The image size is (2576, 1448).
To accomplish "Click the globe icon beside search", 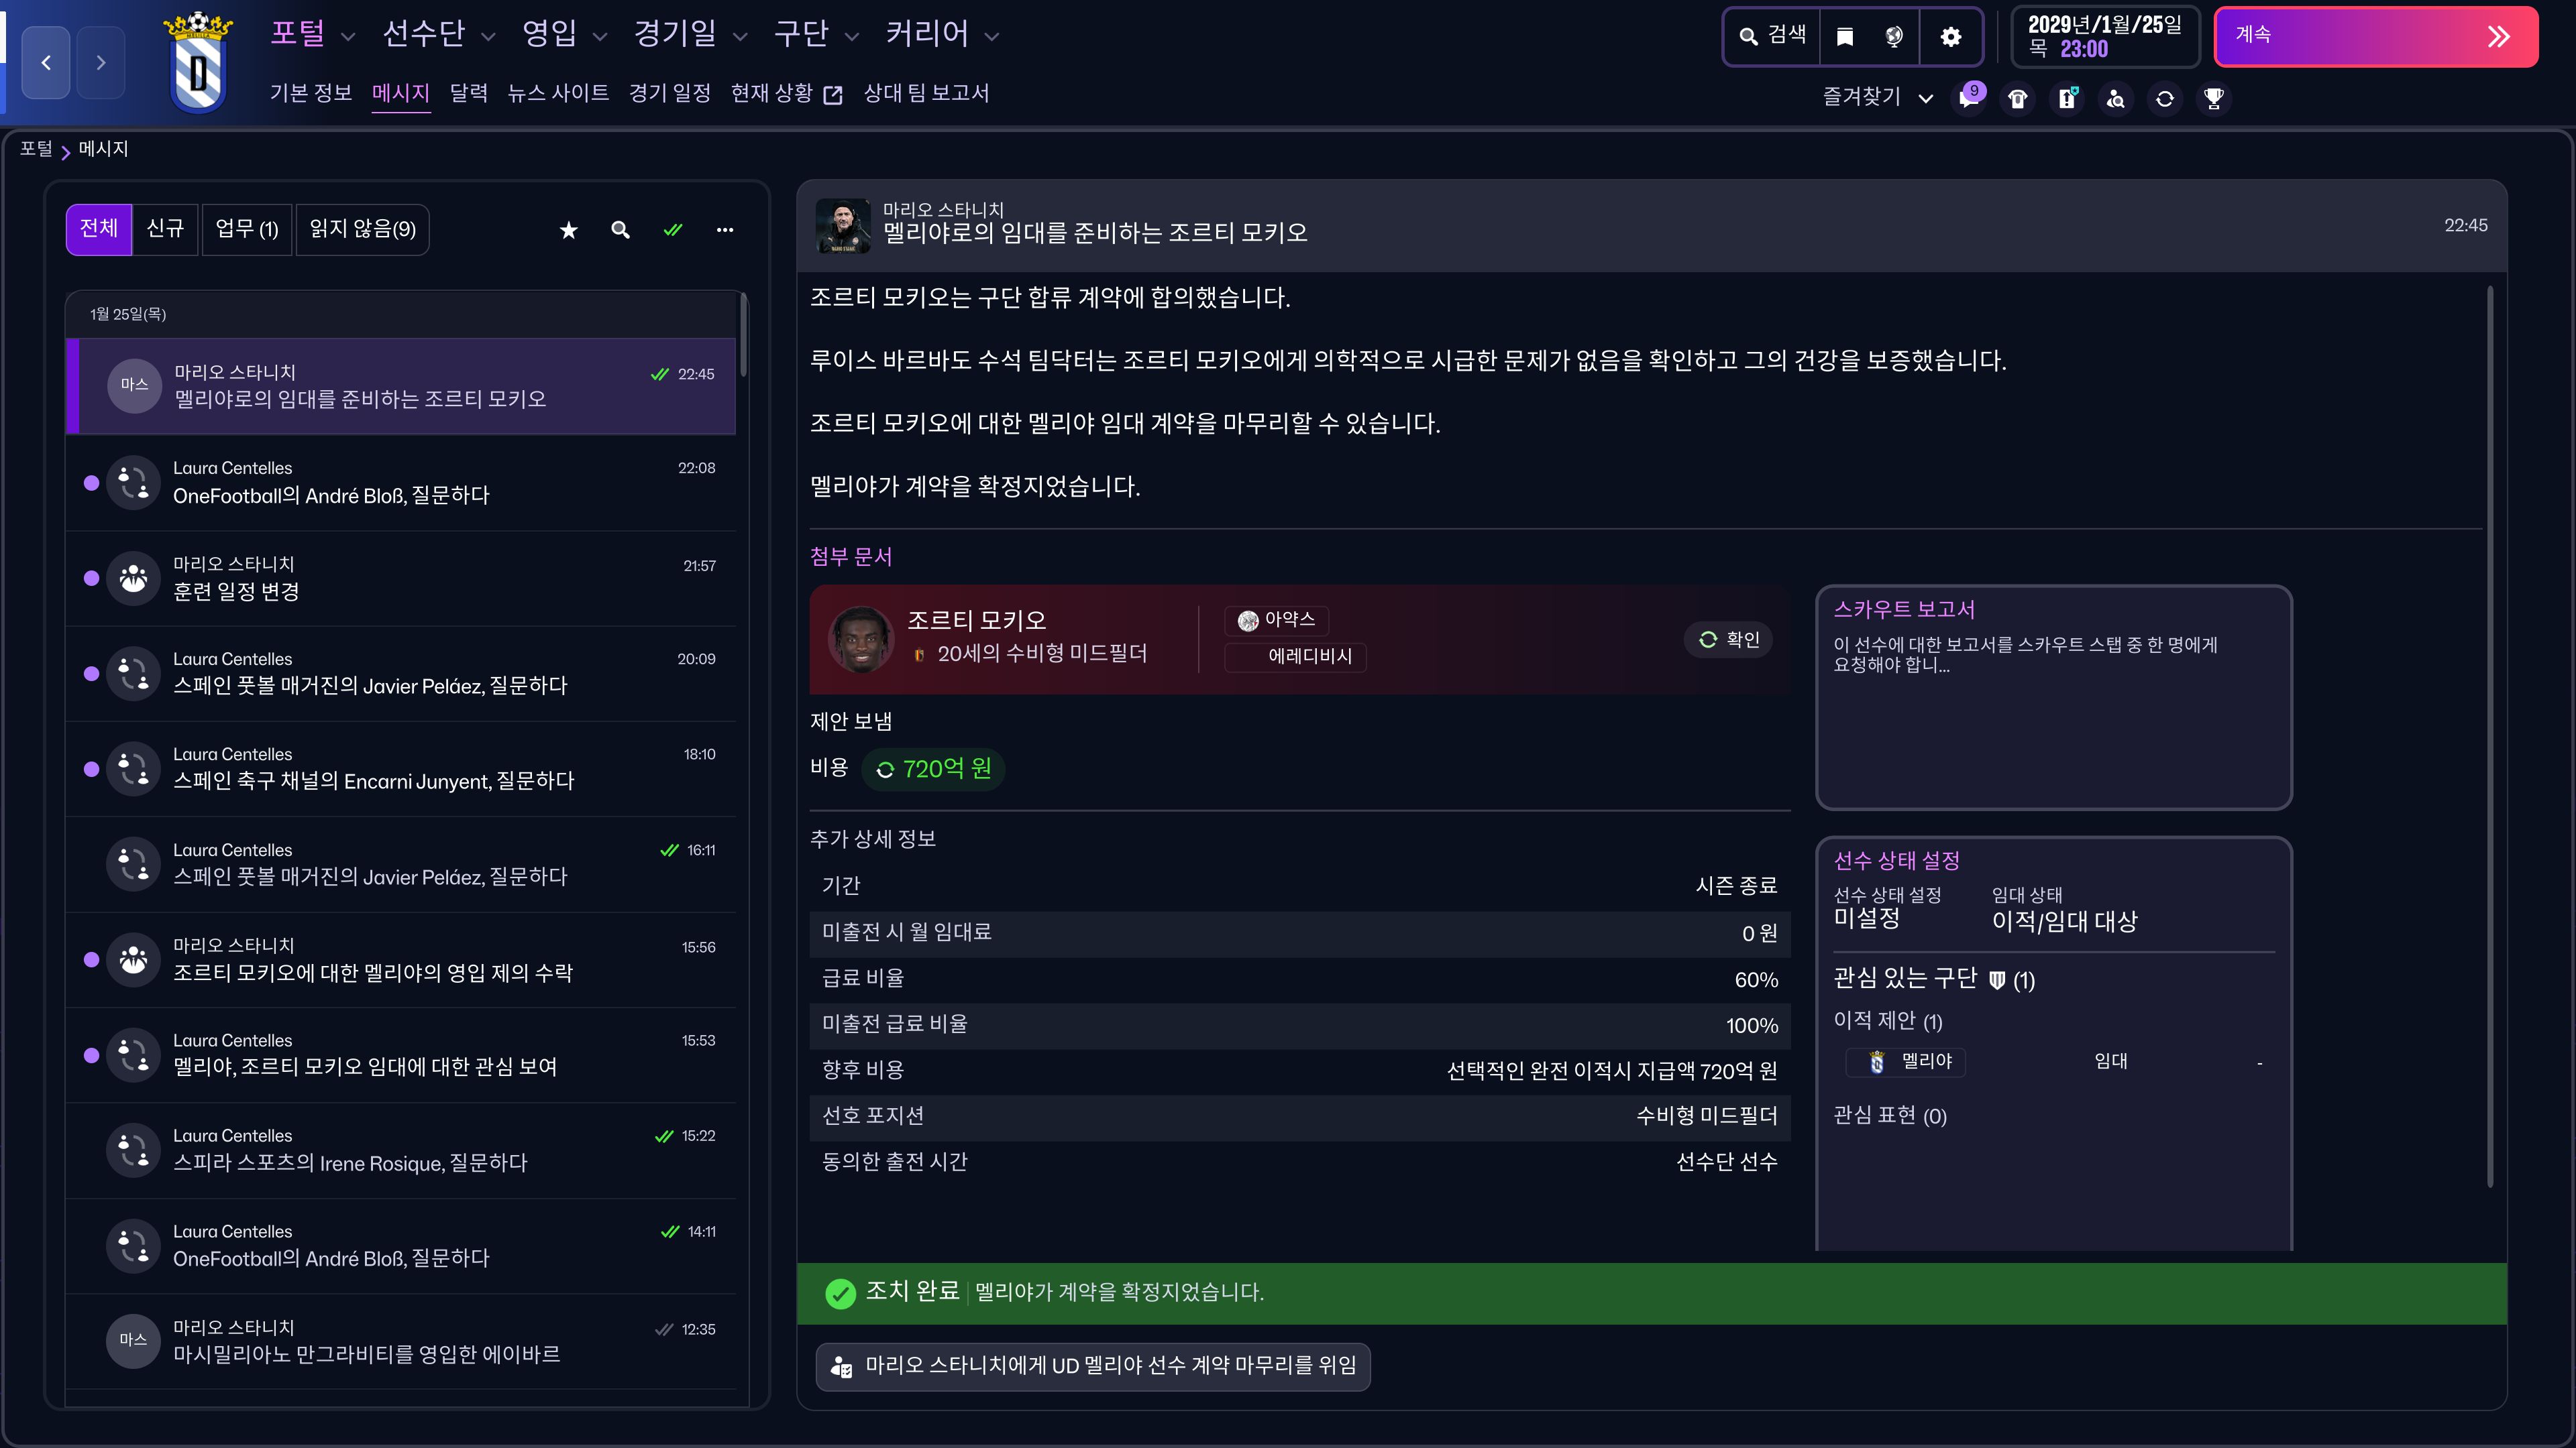I will tap(1894, 37).
